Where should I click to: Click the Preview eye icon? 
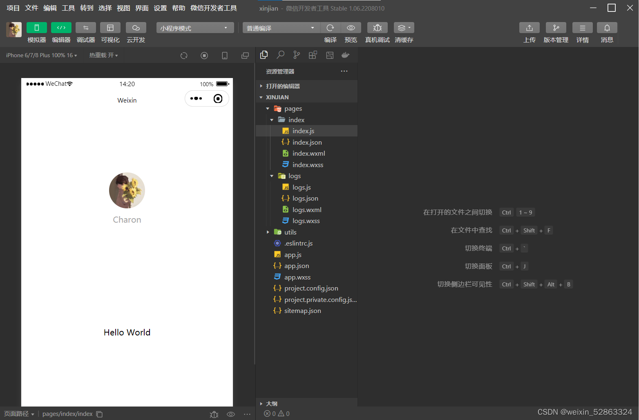(351, 28)
